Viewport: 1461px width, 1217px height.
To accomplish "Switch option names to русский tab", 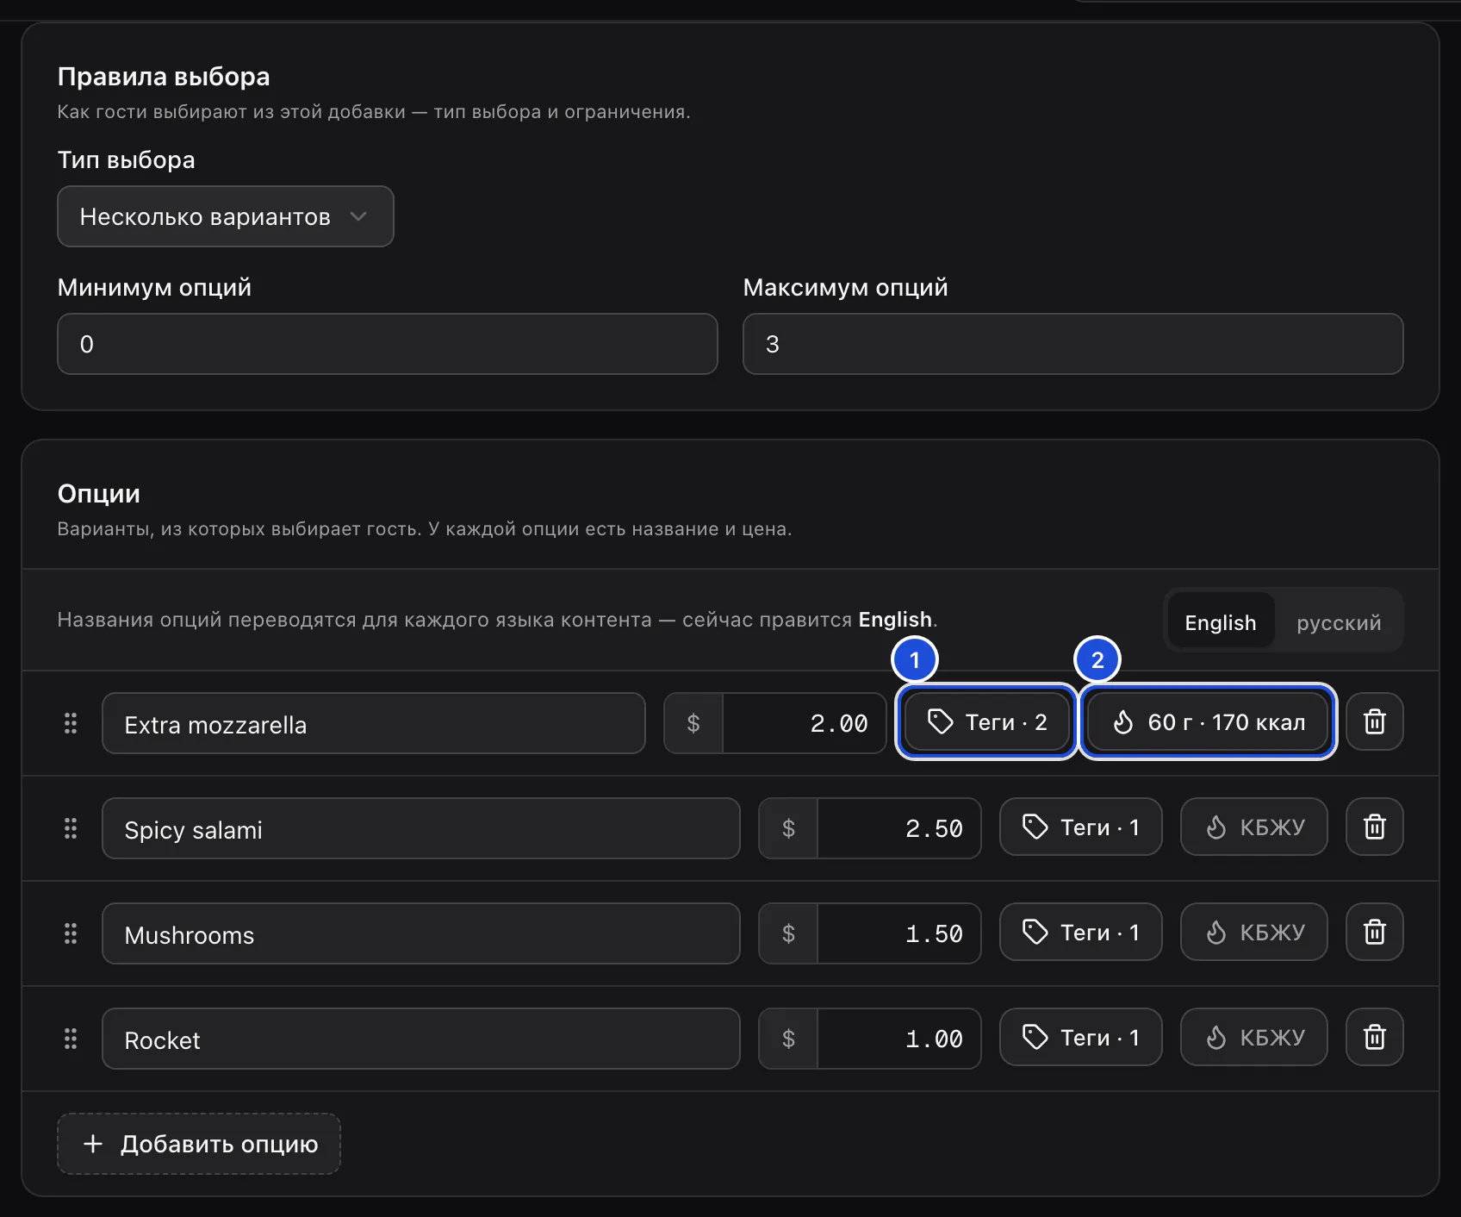I will pos(1339,622).
